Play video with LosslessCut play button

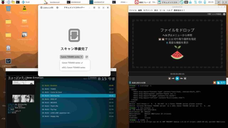coord(177,79)
